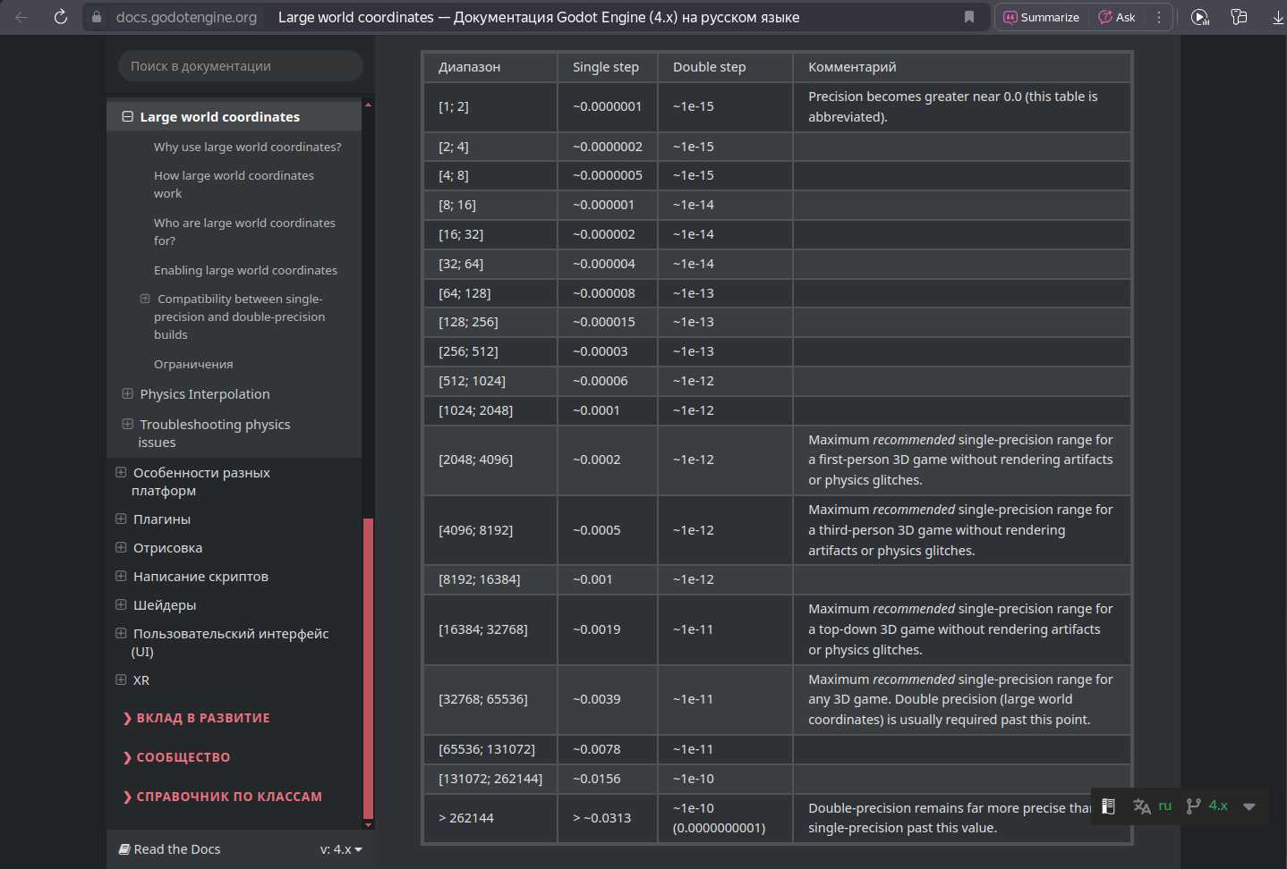
Task: Click the downloads arrow icon
Action: click(1277, 17)
